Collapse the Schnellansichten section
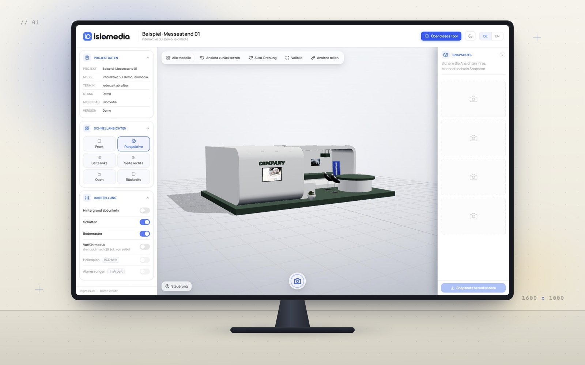The height and width of the screenshot is (365, 585). point(148,128)
